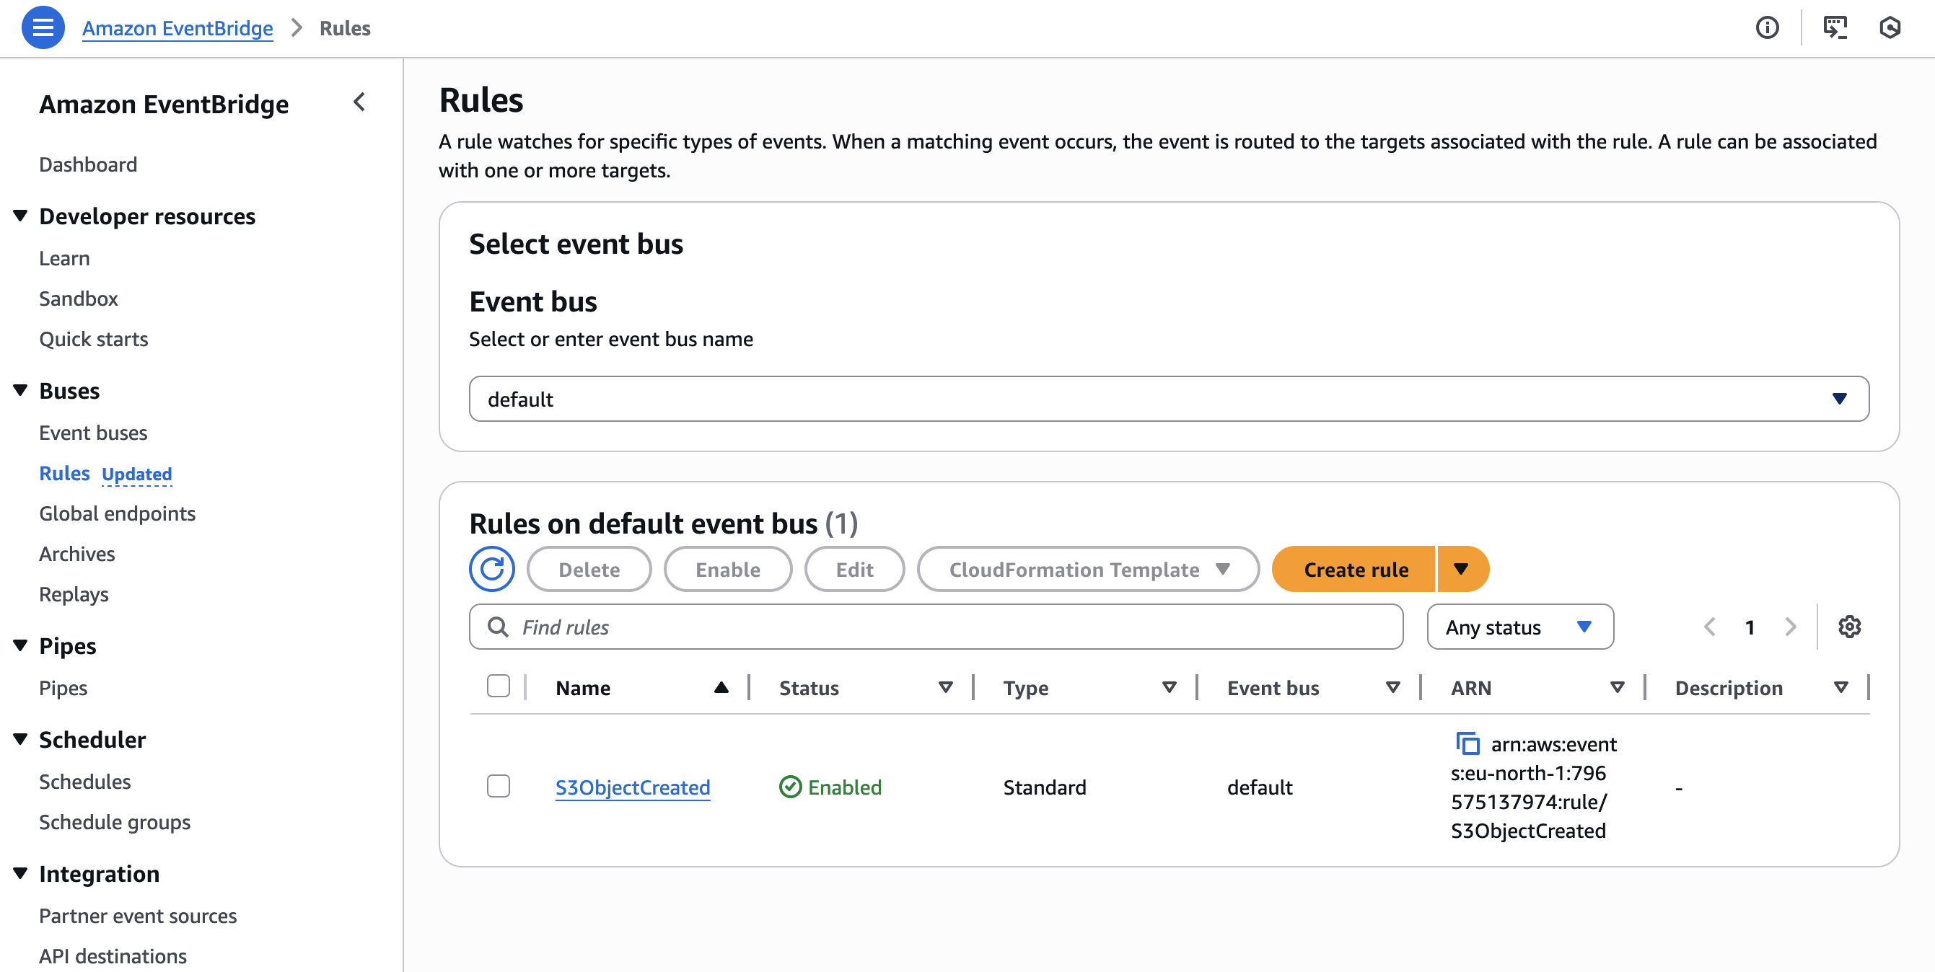Open the Any status filter dropdown
Viewport: 1935px width, 972px height.
1519,627
